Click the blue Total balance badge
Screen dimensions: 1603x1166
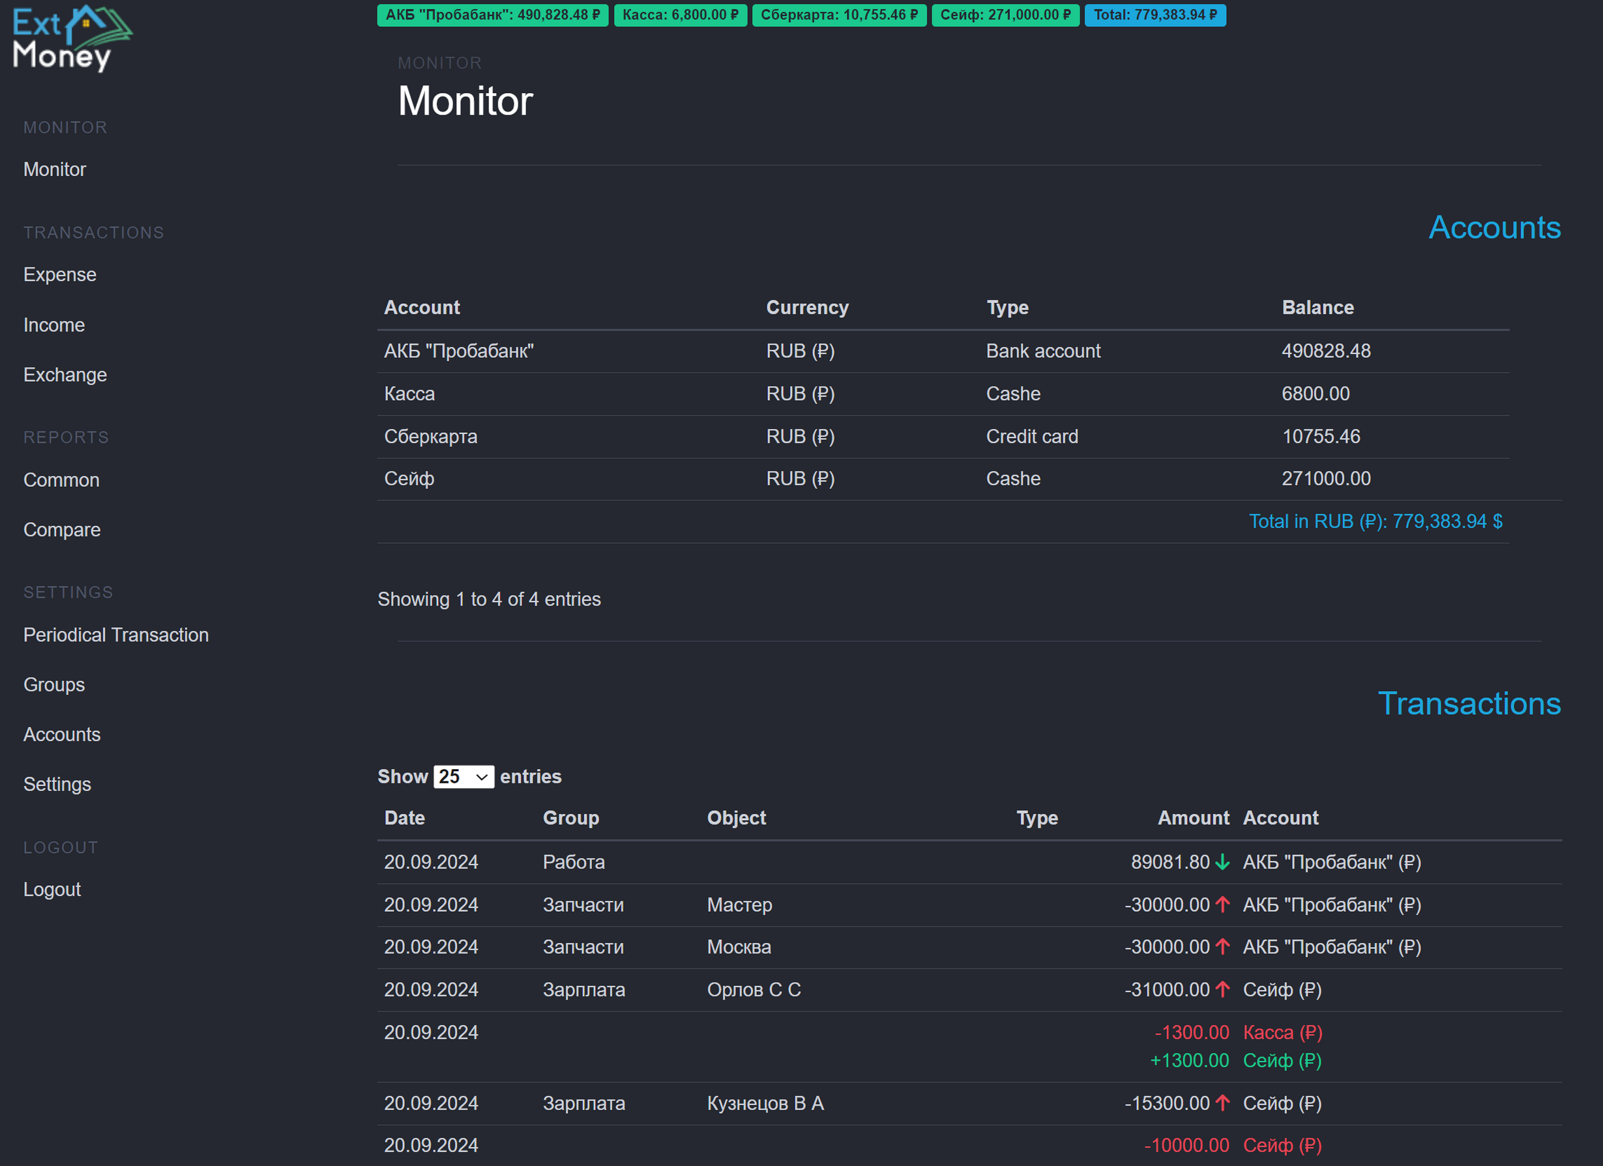(x=1154, y=15)
